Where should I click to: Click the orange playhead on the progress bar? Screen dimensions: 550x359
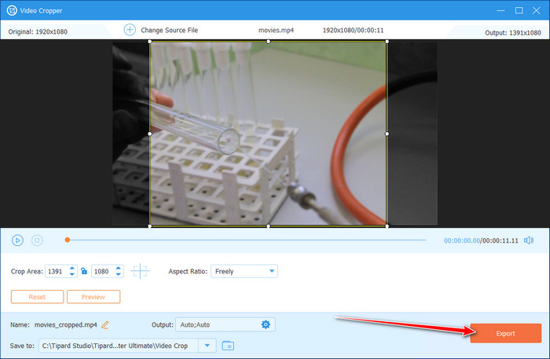(x=68, y=240)
